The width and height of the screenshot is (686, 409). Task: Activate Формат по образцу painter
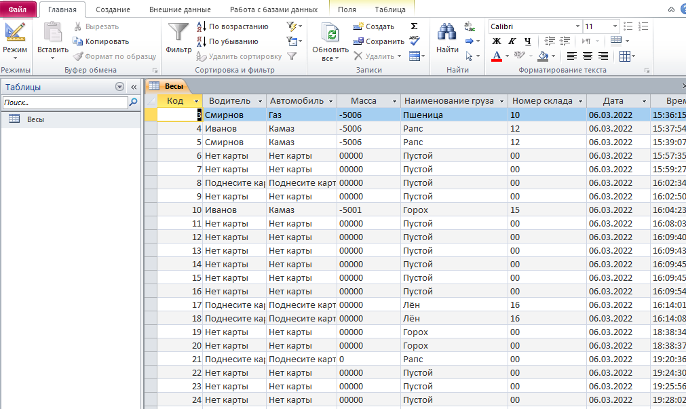tap(115, 56)
